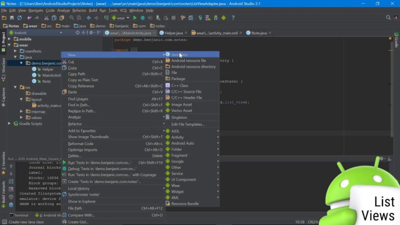The width and height of the screenshot is (400, 225).
Task: Click the Undo arrow toolbar icon
Action: tap(29, 18)
